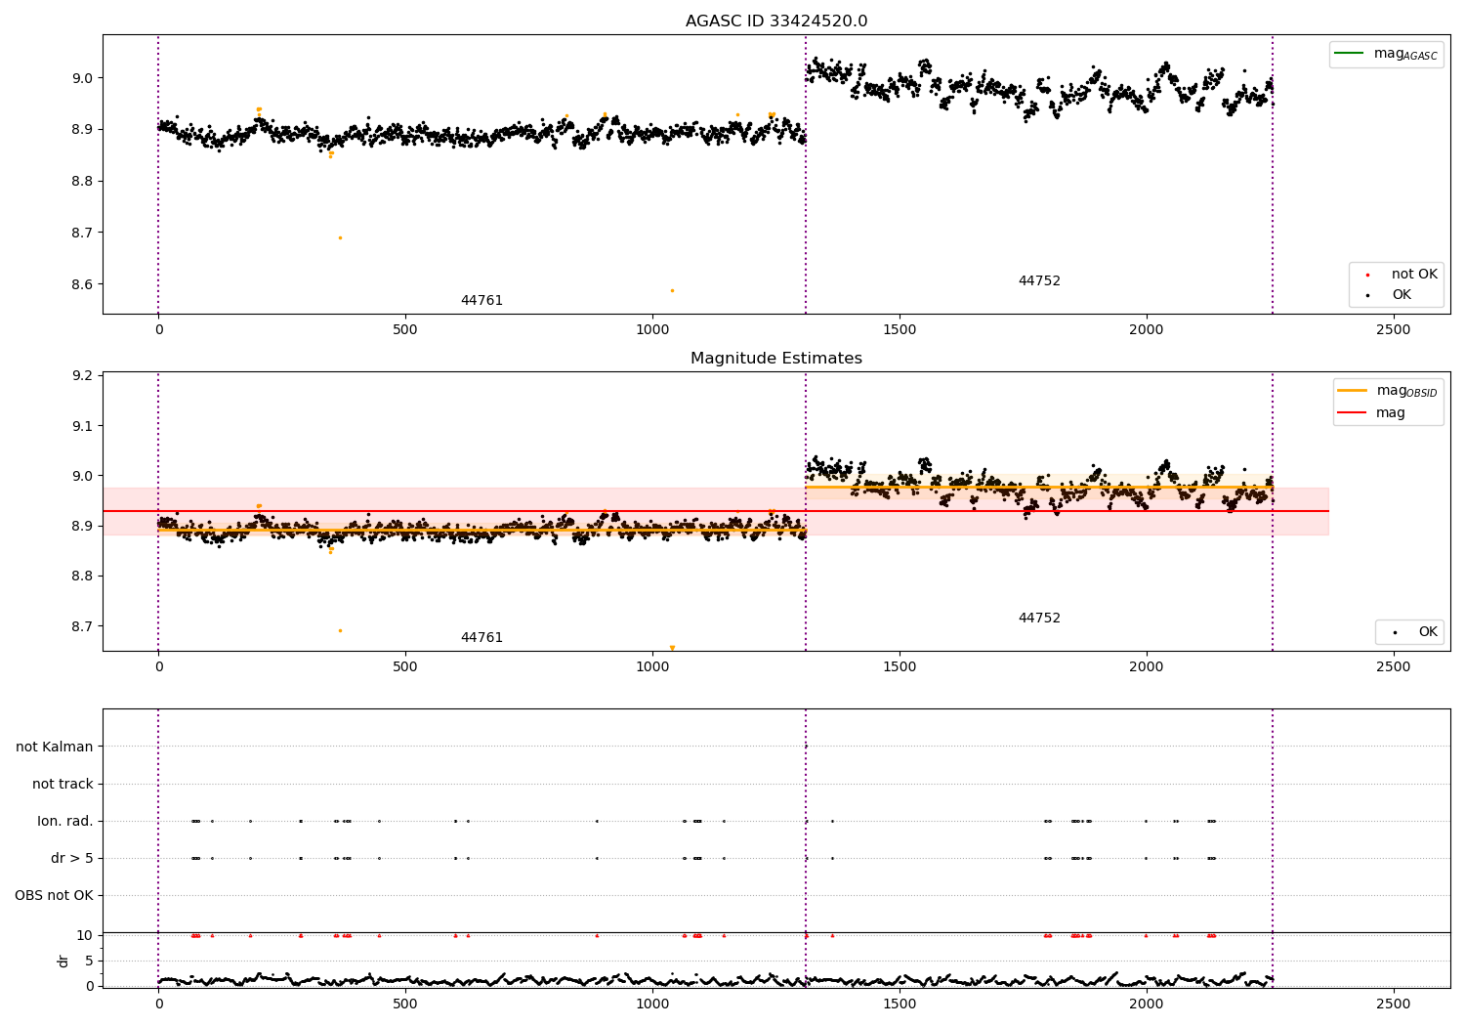This screenshot has width=1465, height=1026.
Task: Click the title 'AGASC ID 33424520.0'
Action: pyautogui.click(x=776, y=21)
